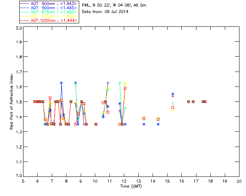Click the 'AOT 500nm : <1.445>' legend entry

[49, 8]
